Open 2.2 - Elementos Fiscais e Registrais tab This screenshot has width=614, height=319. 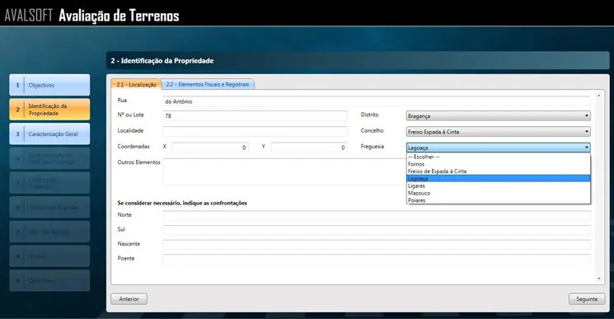pyautogui.click(x=208, y=84)
